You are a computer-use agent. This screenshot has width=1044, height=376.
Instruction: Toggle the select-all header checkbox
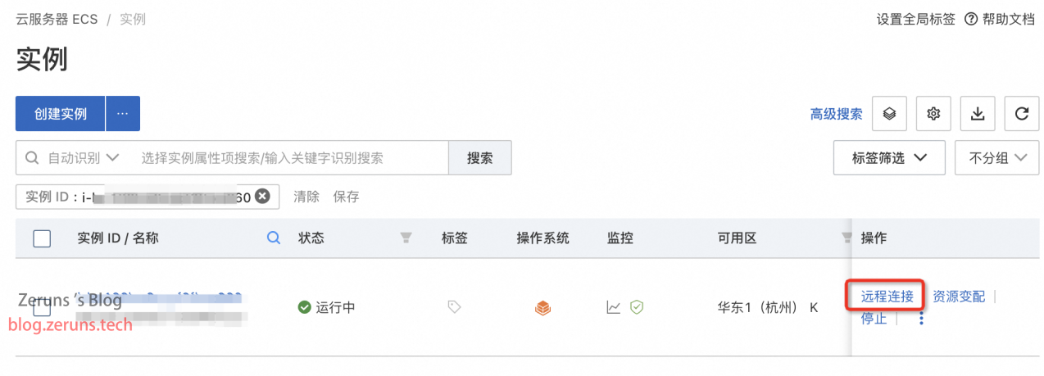click(x=42, y=238)
